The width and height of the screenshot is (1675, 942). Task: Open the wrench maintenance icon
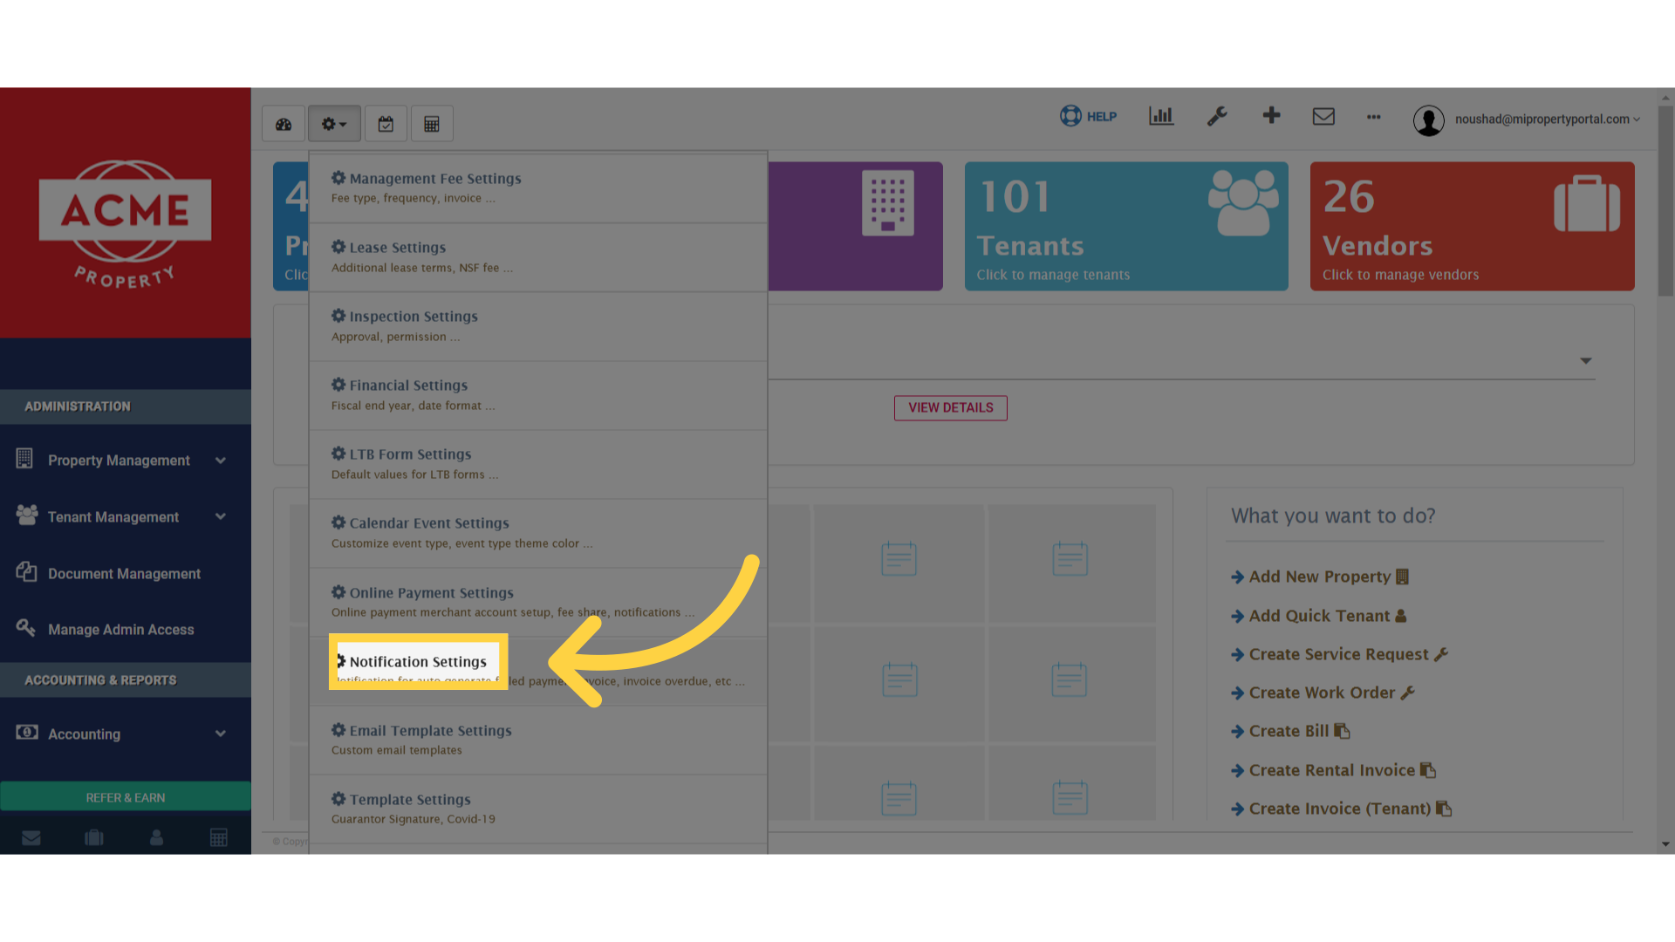click(x=1217, y=116)
